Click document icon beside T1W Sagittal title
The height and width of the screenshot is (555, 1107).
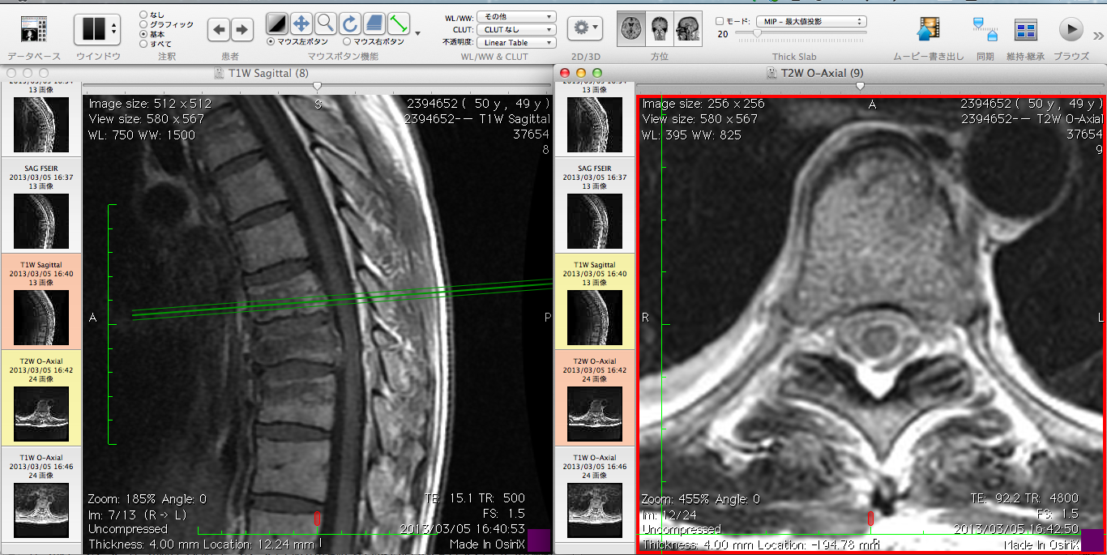(219, 73)
